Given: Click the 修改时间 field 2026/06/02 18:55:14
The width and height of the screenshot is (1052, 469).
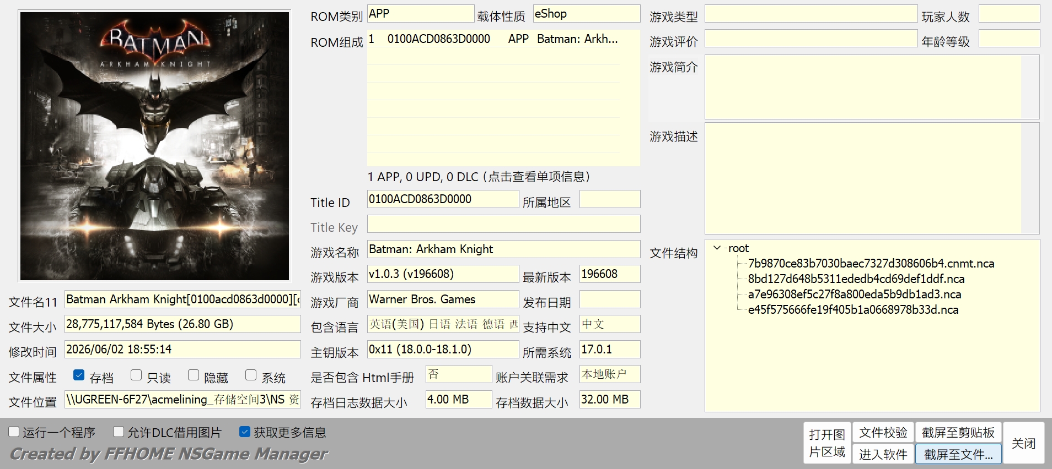Looking at the screenshot, I should click(183, 350).
